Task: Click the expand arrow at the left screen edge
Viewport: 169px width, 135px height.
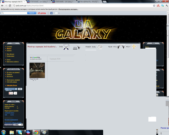Action: click(1, 67)
